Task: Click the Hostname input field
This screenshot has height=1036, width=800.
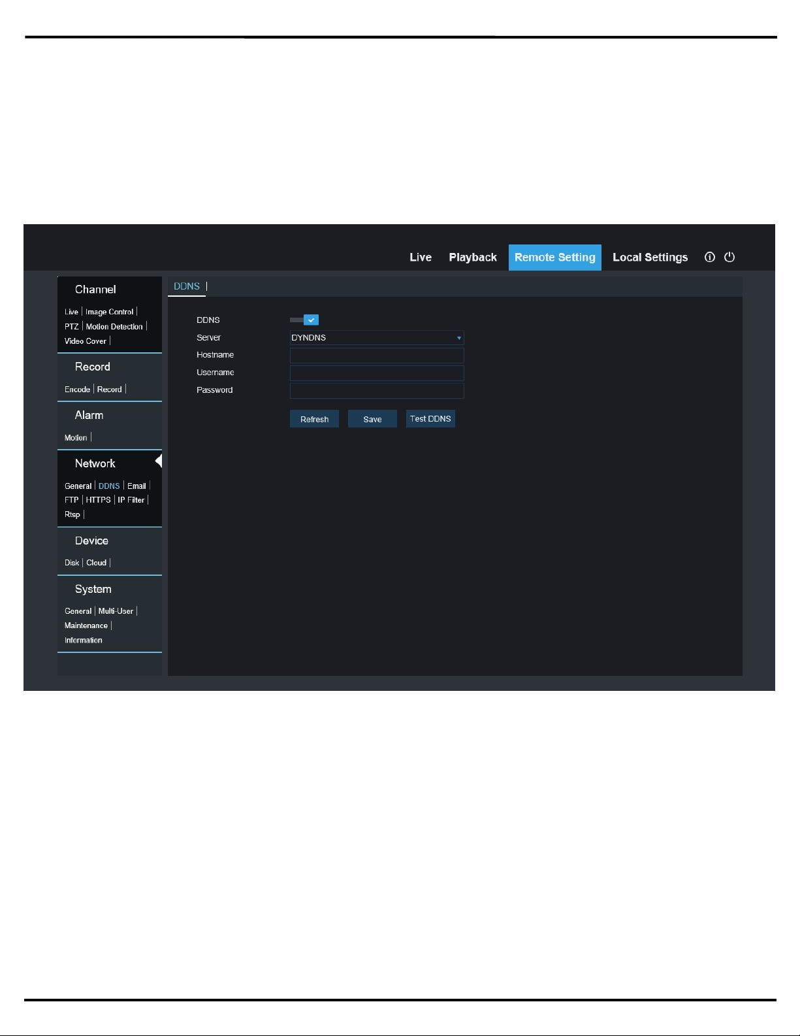Action: click(x=377, y=356)
